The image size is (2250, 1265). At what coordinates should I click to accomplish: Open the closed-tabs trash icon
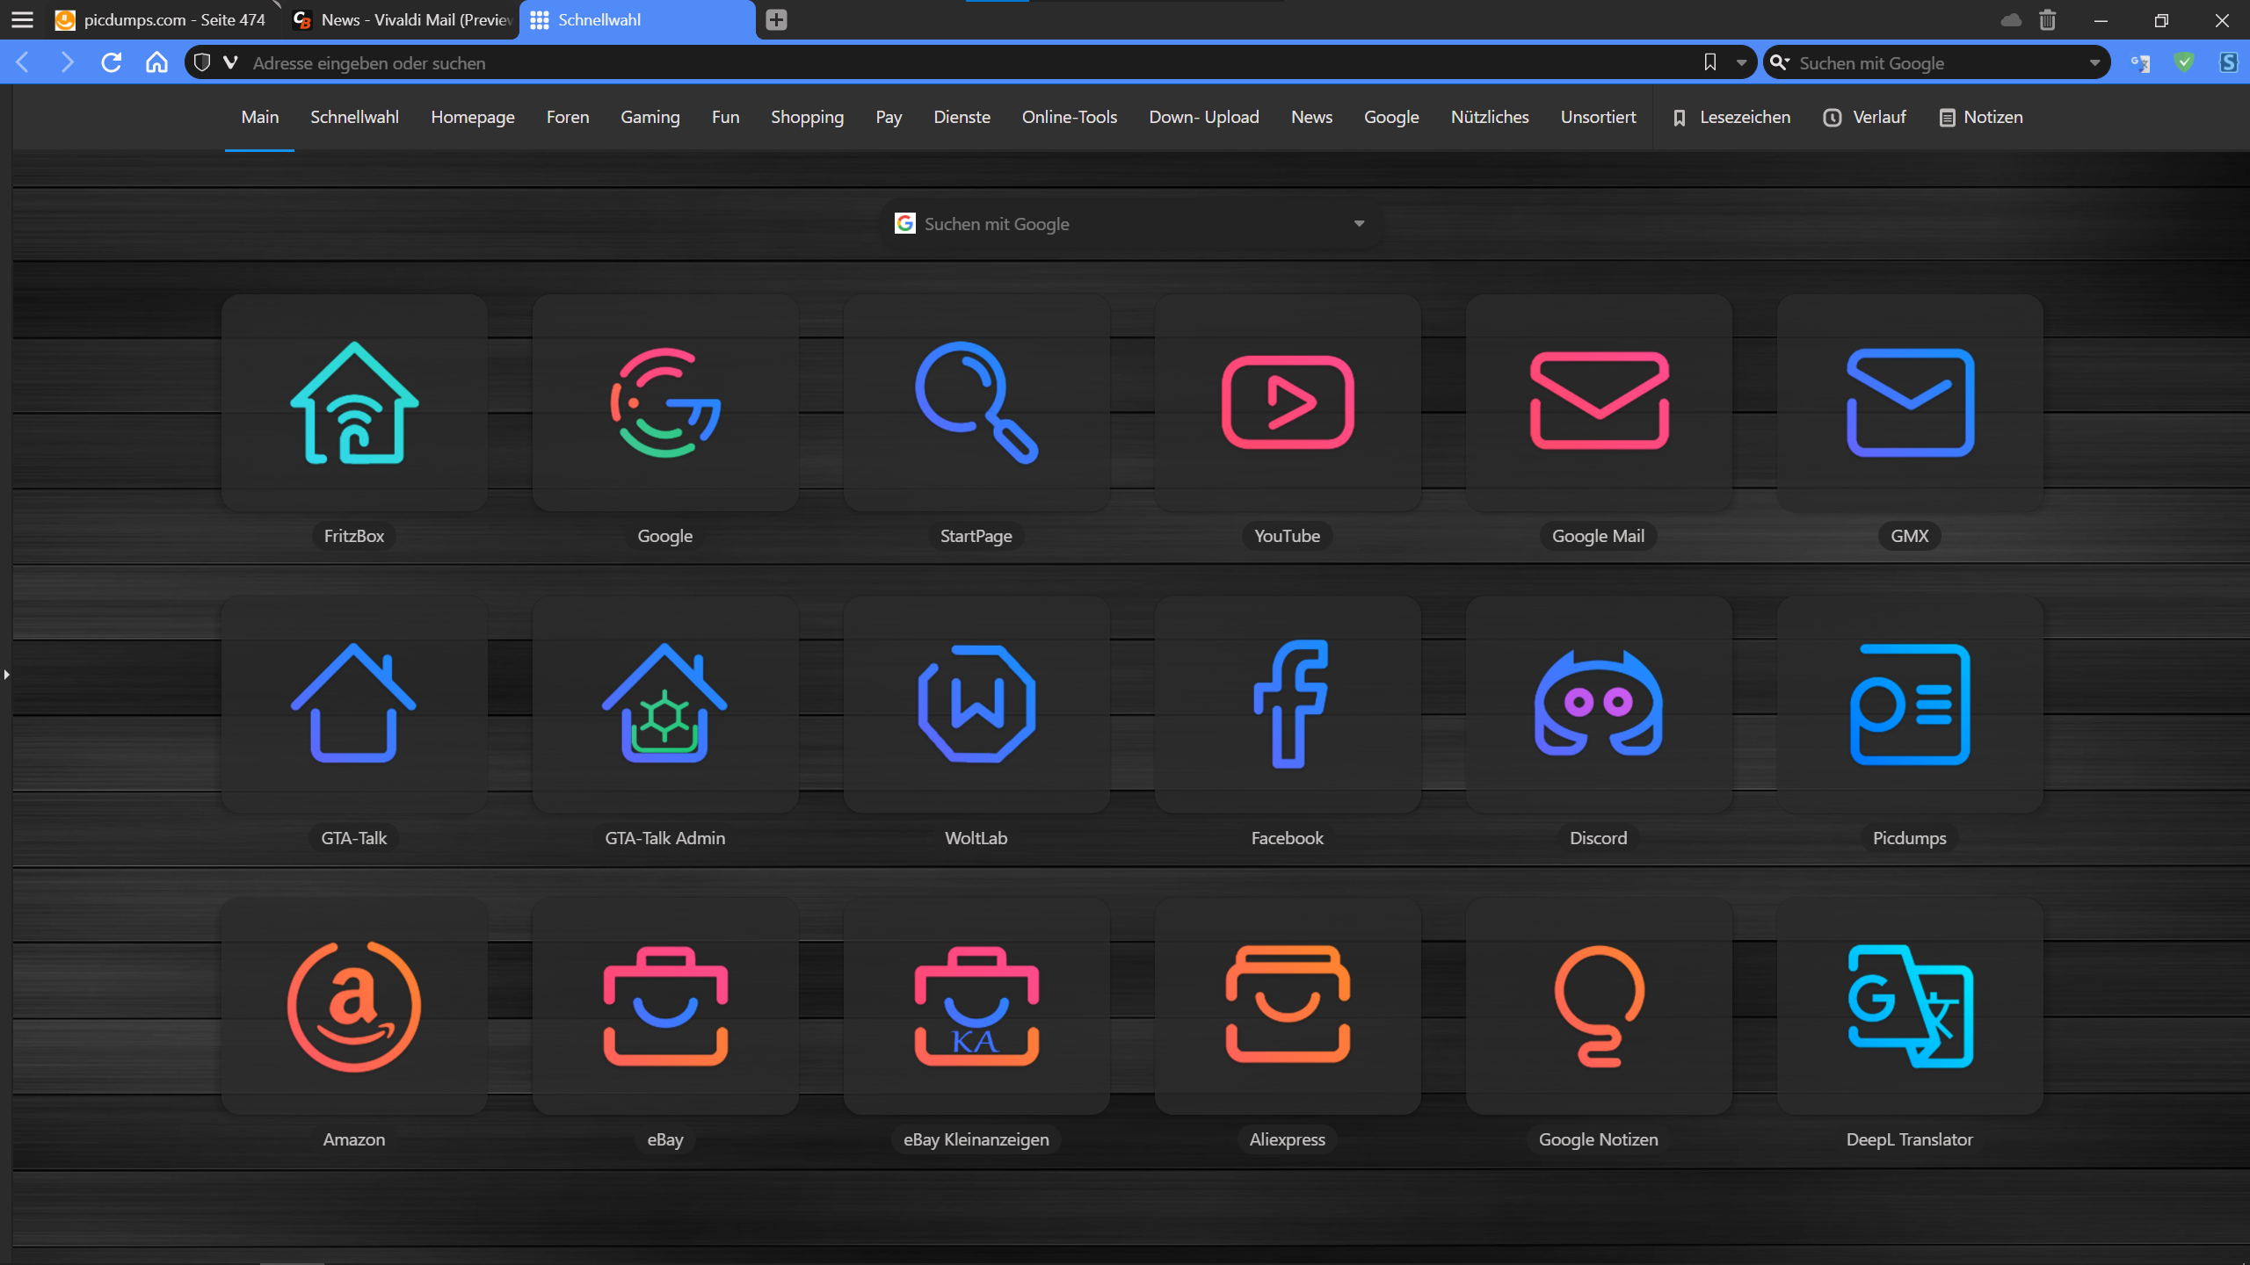click(x=2048, y=19)
